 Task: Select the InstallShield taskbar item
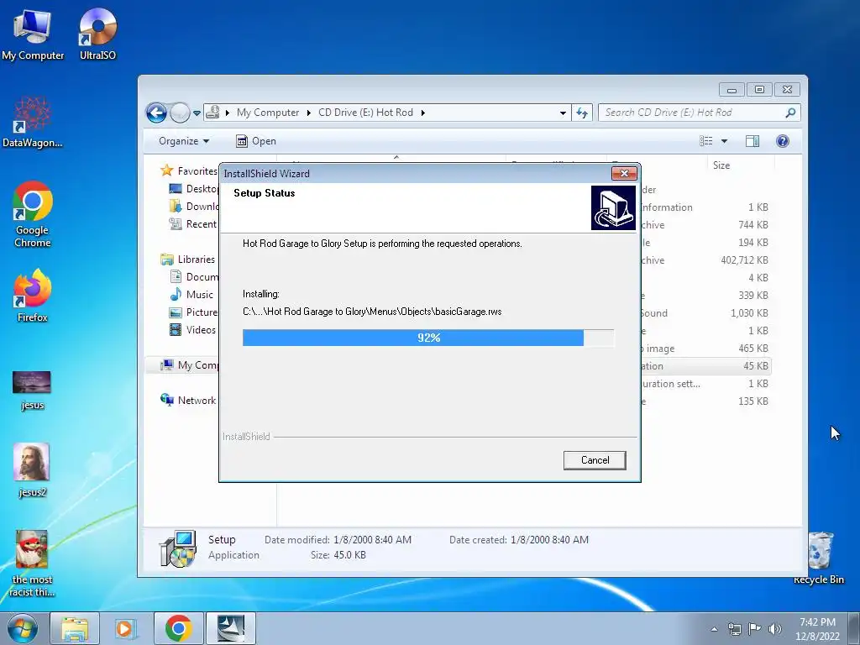point(231,628)
